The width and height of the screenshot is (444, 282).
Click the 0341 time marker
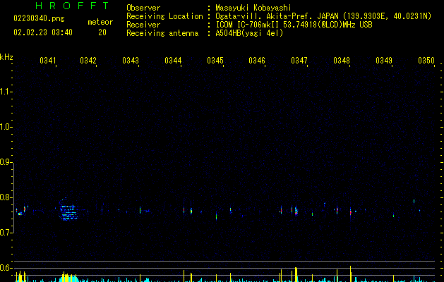(48, 61)
